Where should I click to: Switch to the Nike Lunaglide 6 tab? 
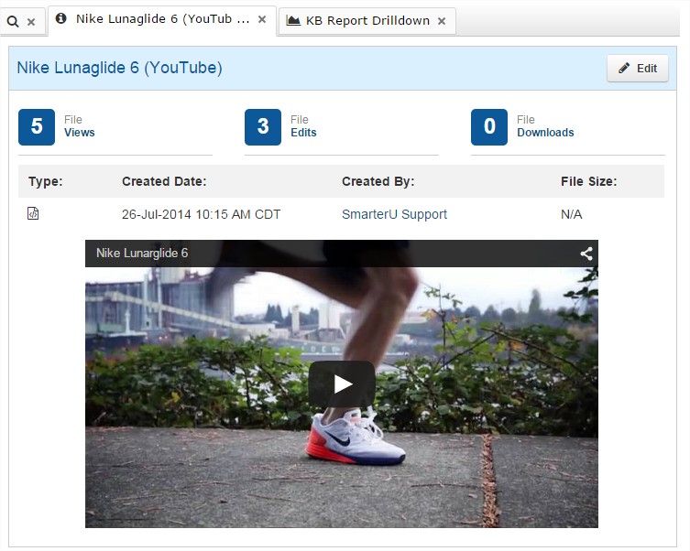coord(162,19)
